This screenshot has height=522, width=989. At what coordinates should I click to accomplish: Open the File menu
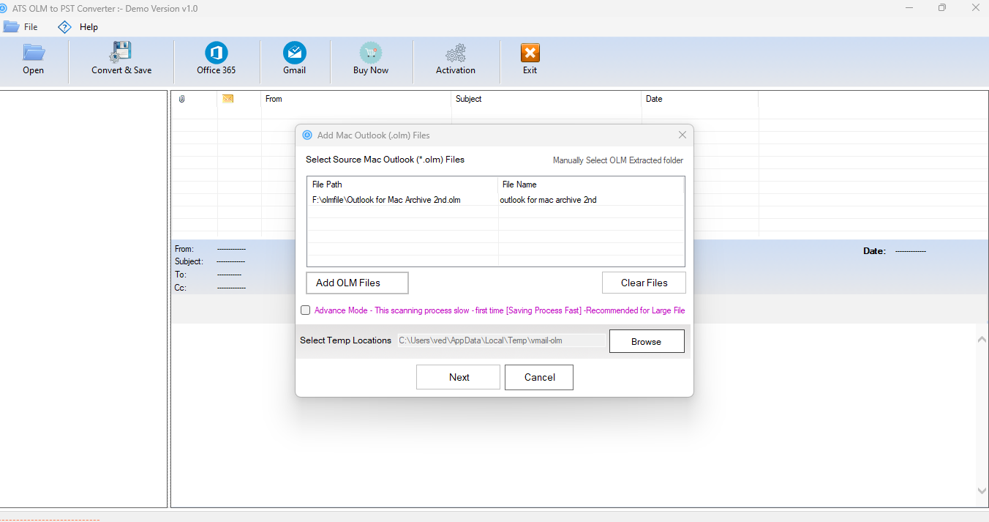coord(20,27)
